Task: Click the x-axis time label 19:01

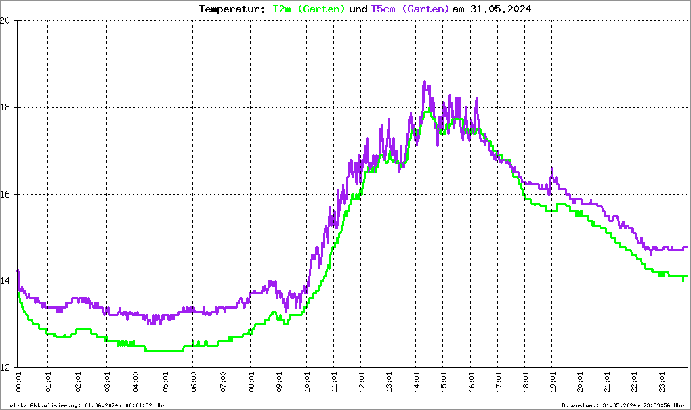Action: point(553,382)
